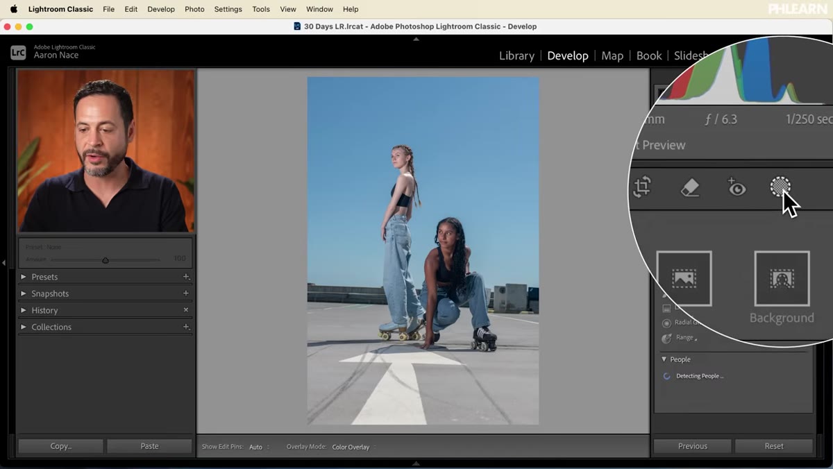Open the Help menu
This screenshot has height=469, width=833.
pos(351,9)
